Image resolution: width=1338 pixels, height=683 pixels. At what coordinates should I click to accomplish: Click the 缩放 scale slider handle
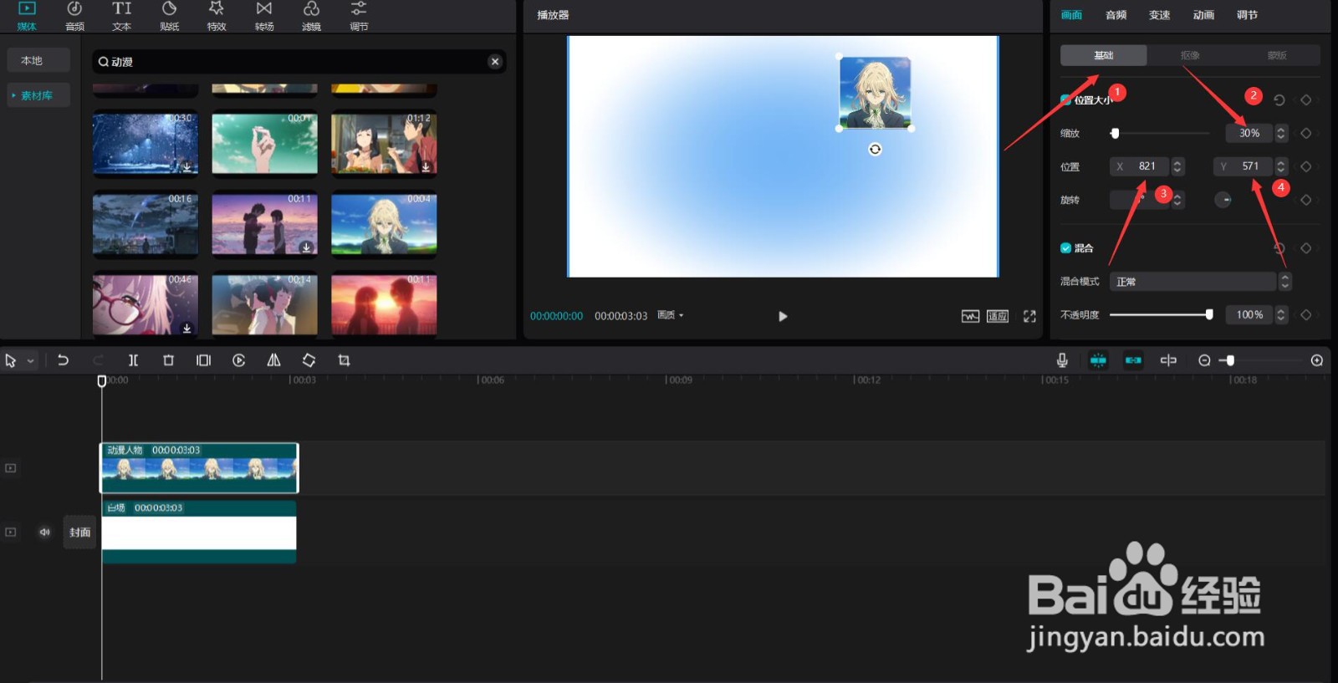pyautogui.click(x=1115, y=133)
